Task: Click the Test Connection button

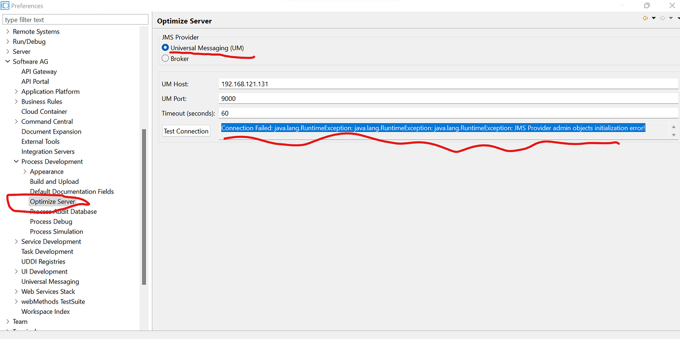Action: tap(186, 131)
